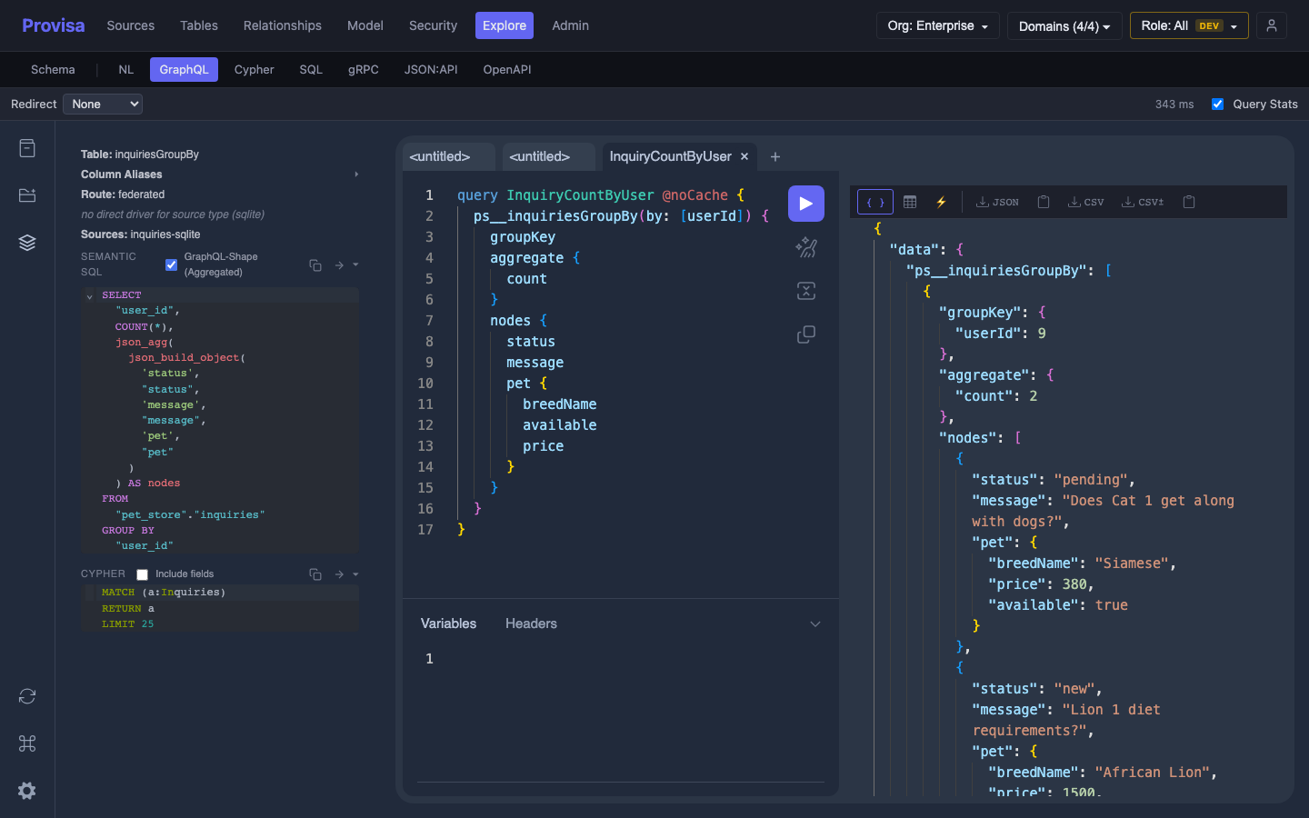Viewport: 1309px width, 818px height.
Task: Click the merge fragments icon below prettify
Action: click(x=805, y=291)
